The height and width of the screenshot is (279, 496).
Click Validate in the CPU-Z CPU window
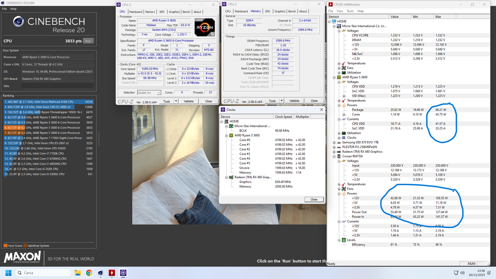[189, 101]
